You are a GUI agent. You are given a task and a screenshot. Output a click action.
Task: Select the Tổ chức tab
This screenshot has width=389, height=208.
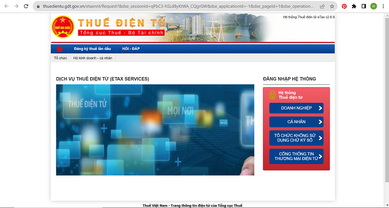click(x=60, y=58)
